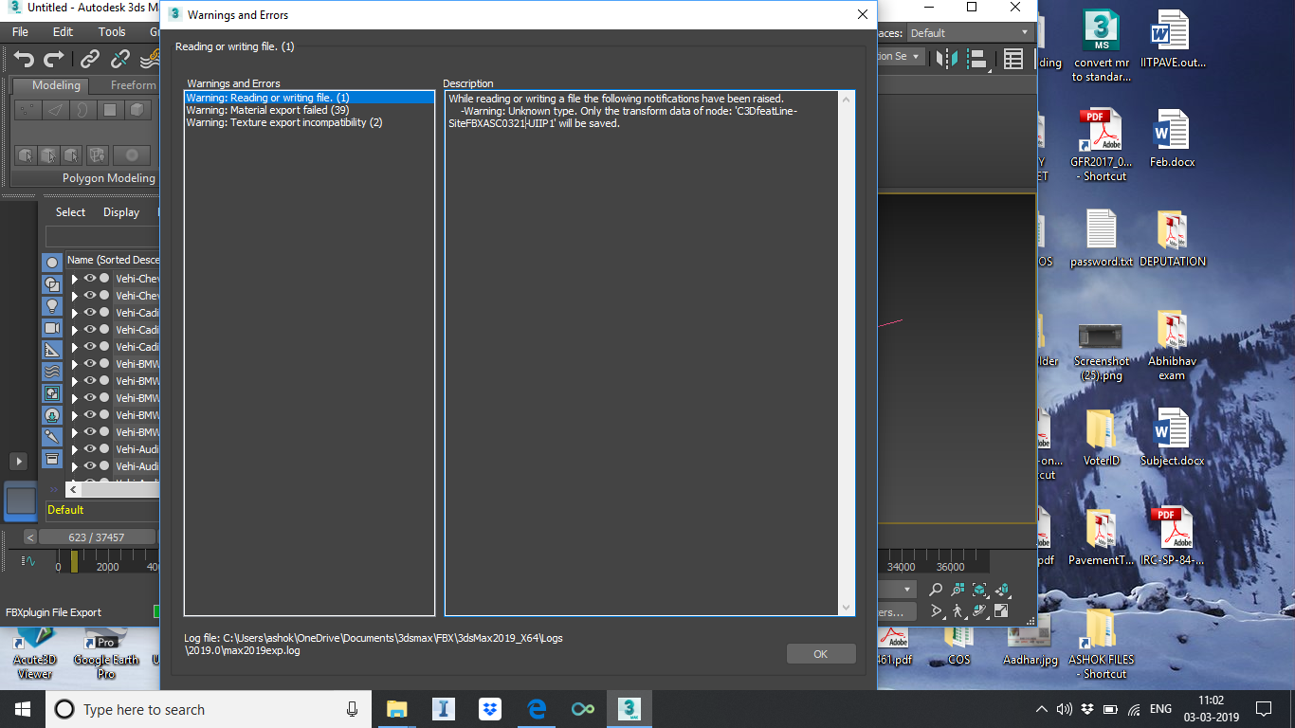Click the previous frame arrow beside time slider
The height and width of the screenshot is (728, 1295).
coord(29,537)
